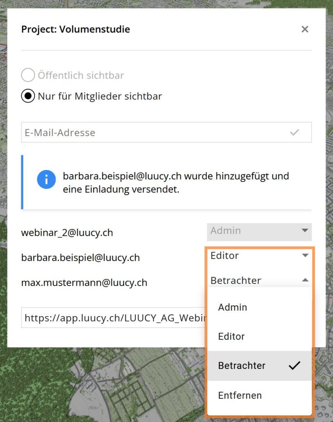Select Nur für Mitglieder sichtbar option

click(x=28, y=96)
